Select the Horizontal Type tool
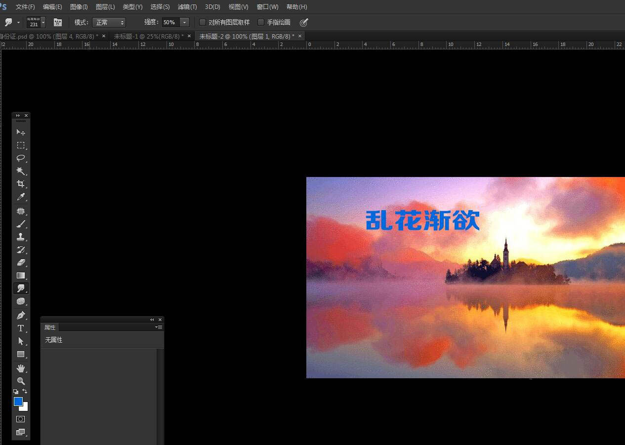625x445 pixels. point(21,328)
